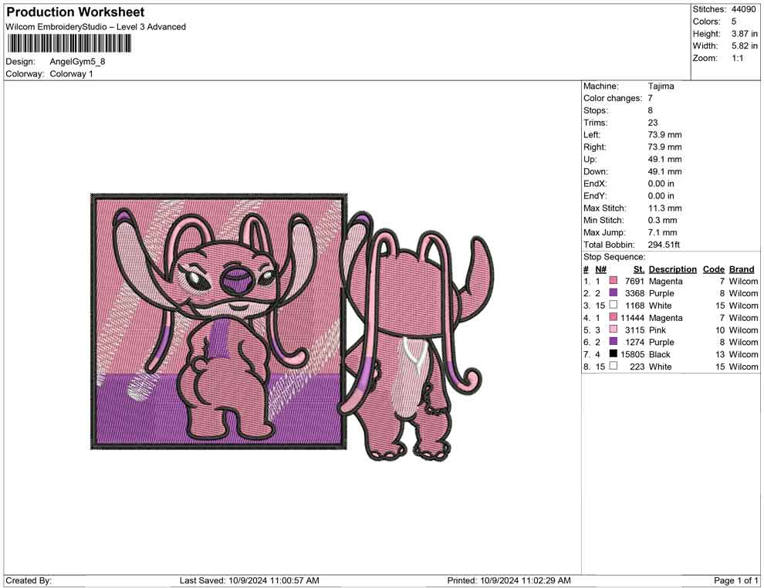Click the Min Stitch value '0.3 mm'
This screenshot has height=588, width=764.
click(x=663, y=220)
